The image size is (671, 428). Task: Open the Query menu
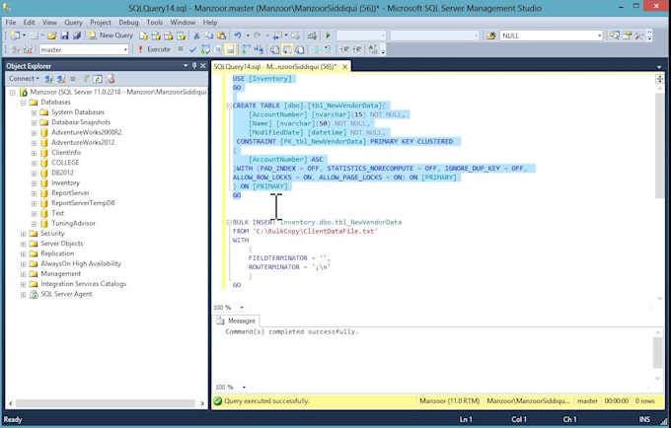73,23
